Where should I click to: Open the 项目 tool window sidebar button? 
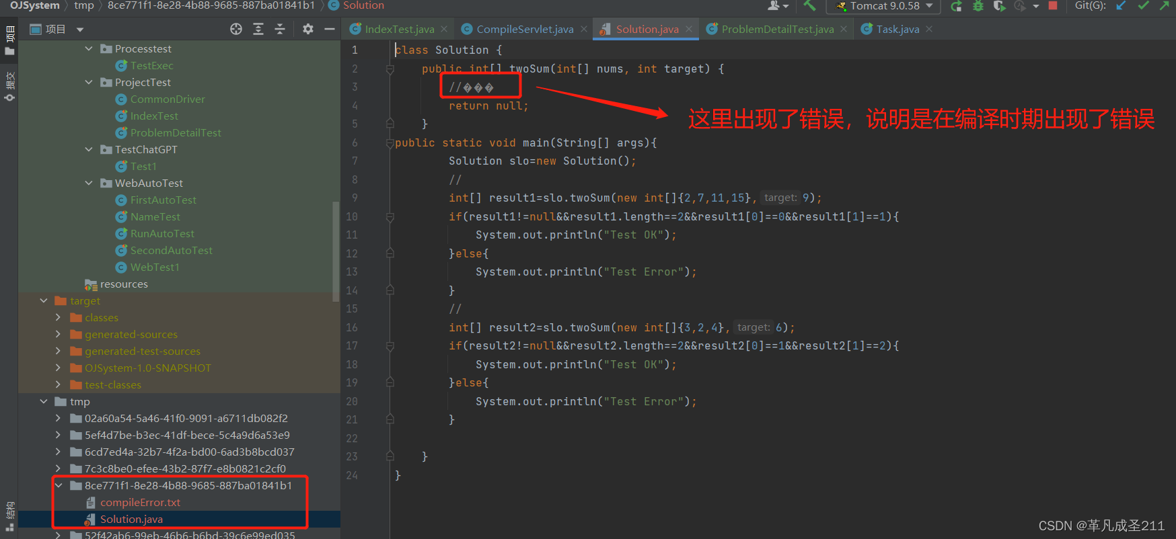coord(9,42)
